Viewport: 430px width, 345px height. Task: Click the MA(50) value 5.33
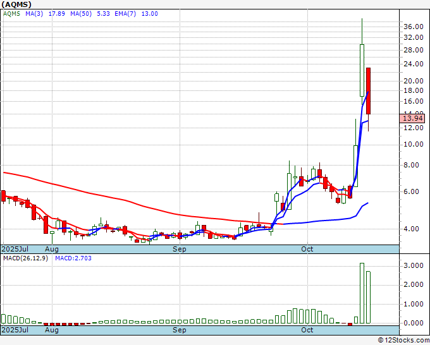[103, 14]
